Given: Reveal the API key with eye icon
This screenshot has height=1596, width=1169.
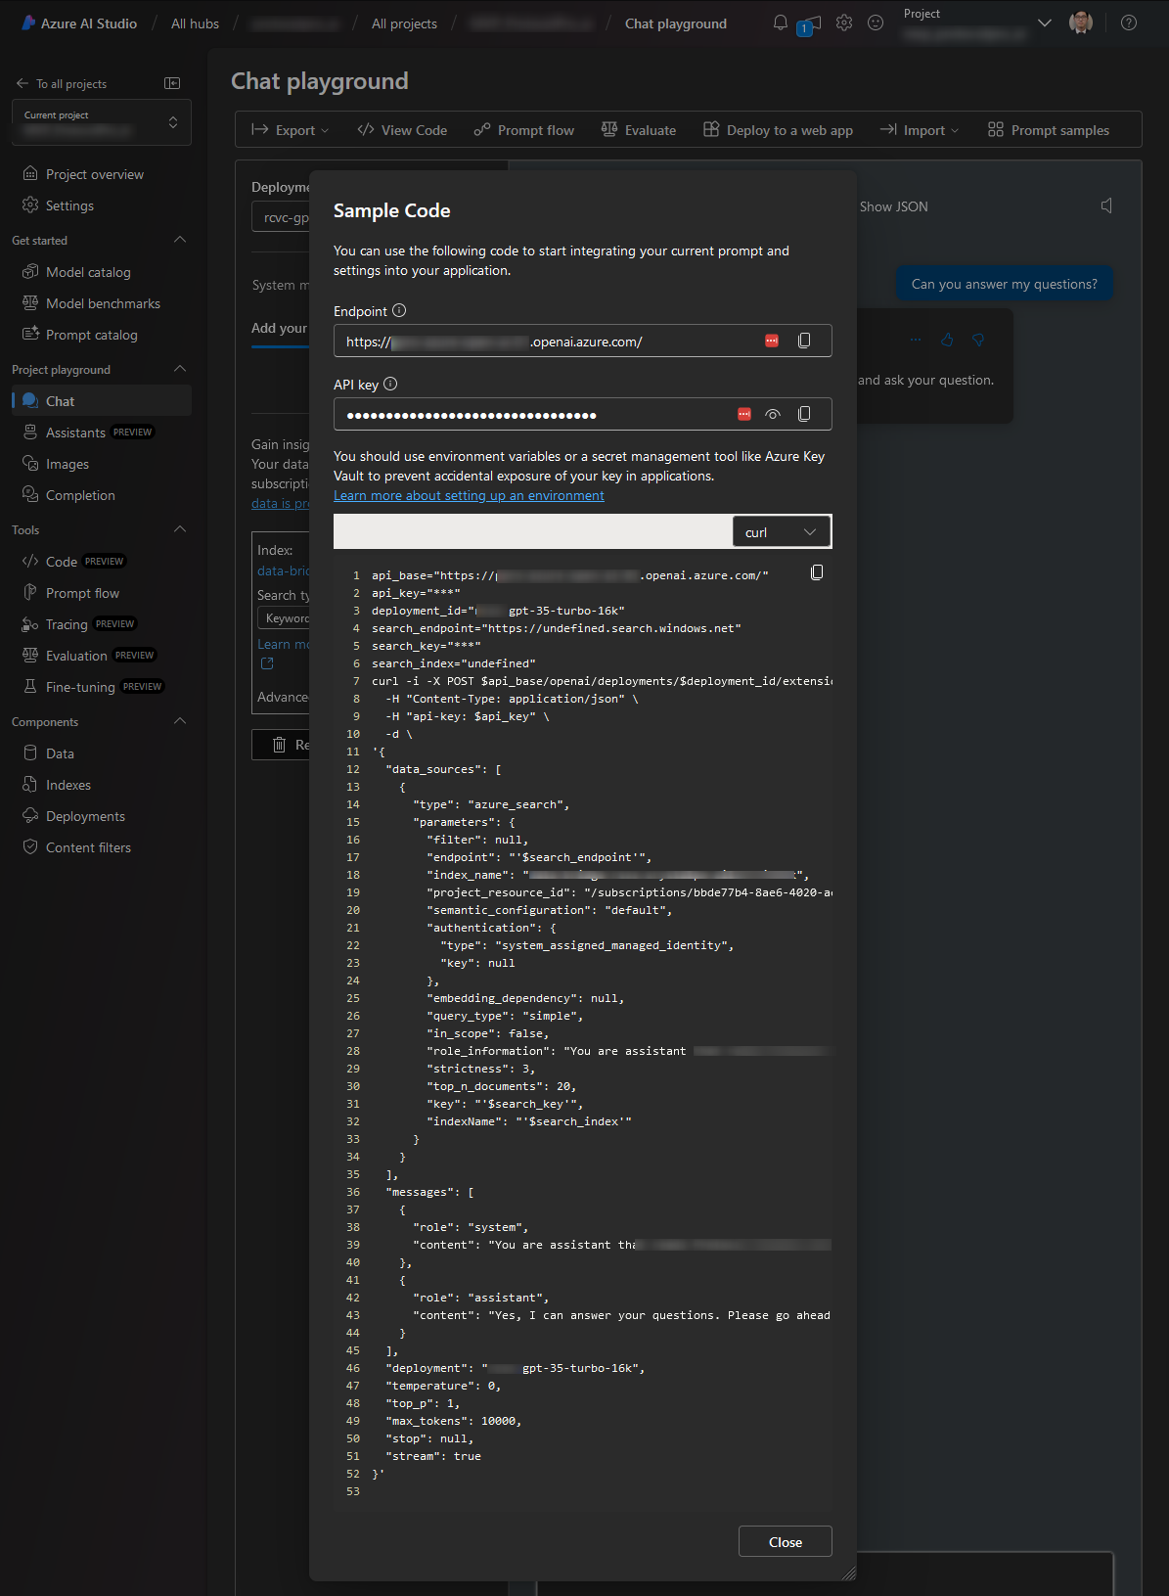Looking at the screenshot, I should pos(773,414).
